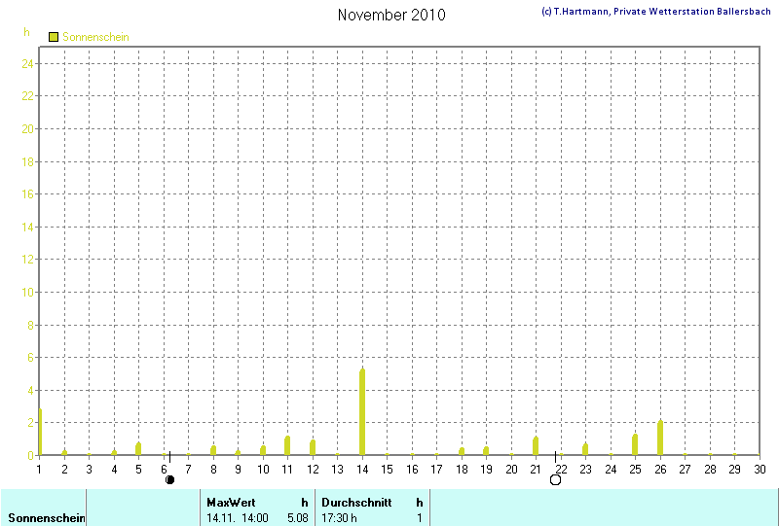This screenshot has height=526, width=779.
Task: Click the tallest sunshine bar on day 14
Action: pos(362,412)
